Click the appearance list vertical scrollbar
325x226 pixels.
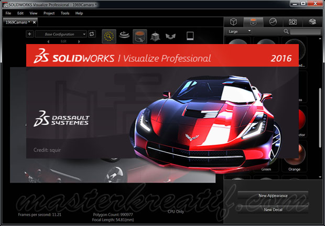coord(320,118)
